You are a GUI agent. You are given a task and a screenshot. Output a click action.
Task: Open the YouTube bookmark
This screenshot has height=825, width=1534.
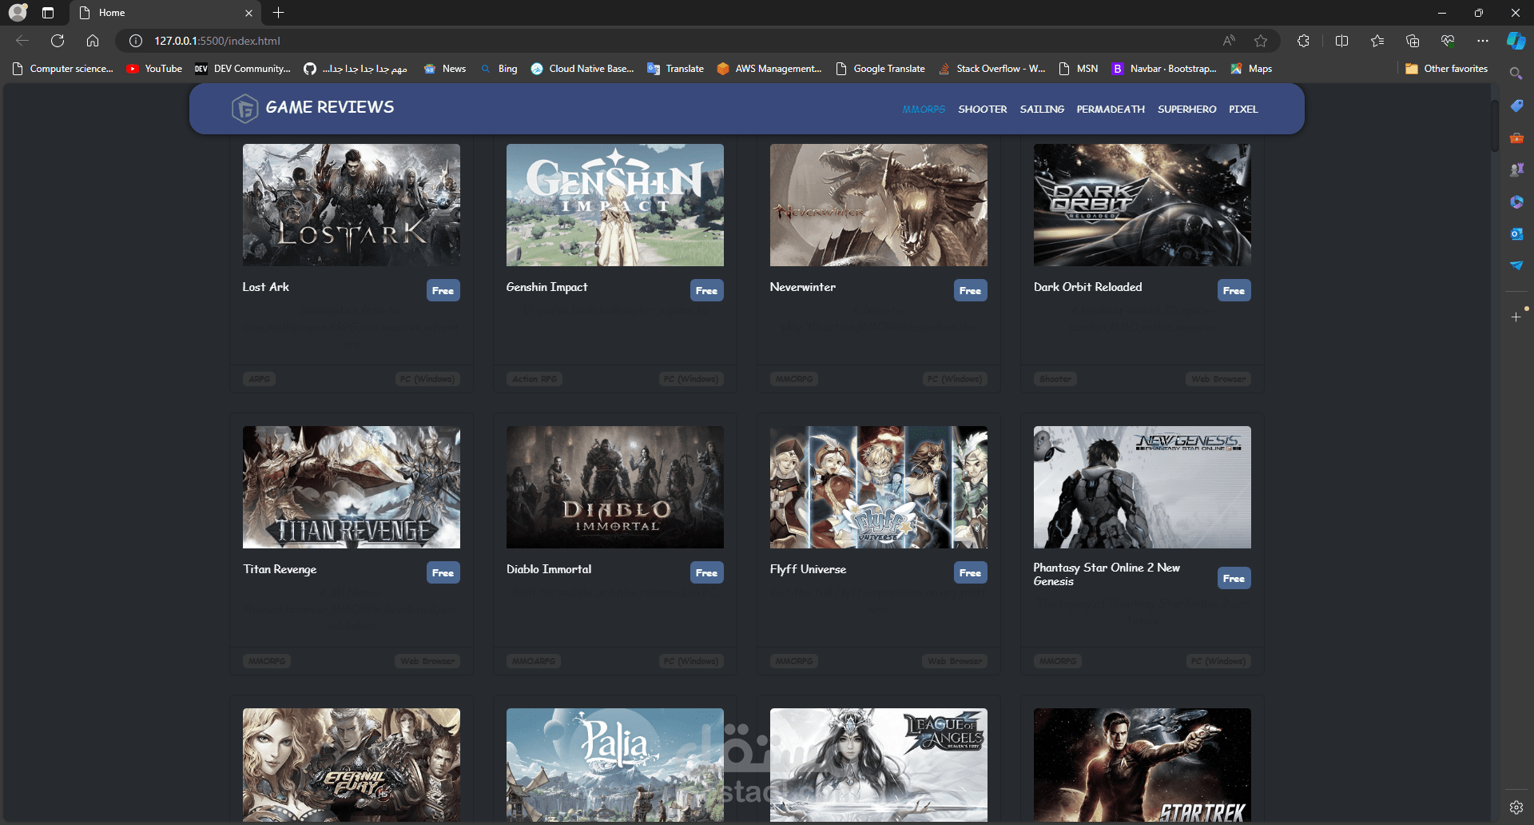(x=154, y=69)
